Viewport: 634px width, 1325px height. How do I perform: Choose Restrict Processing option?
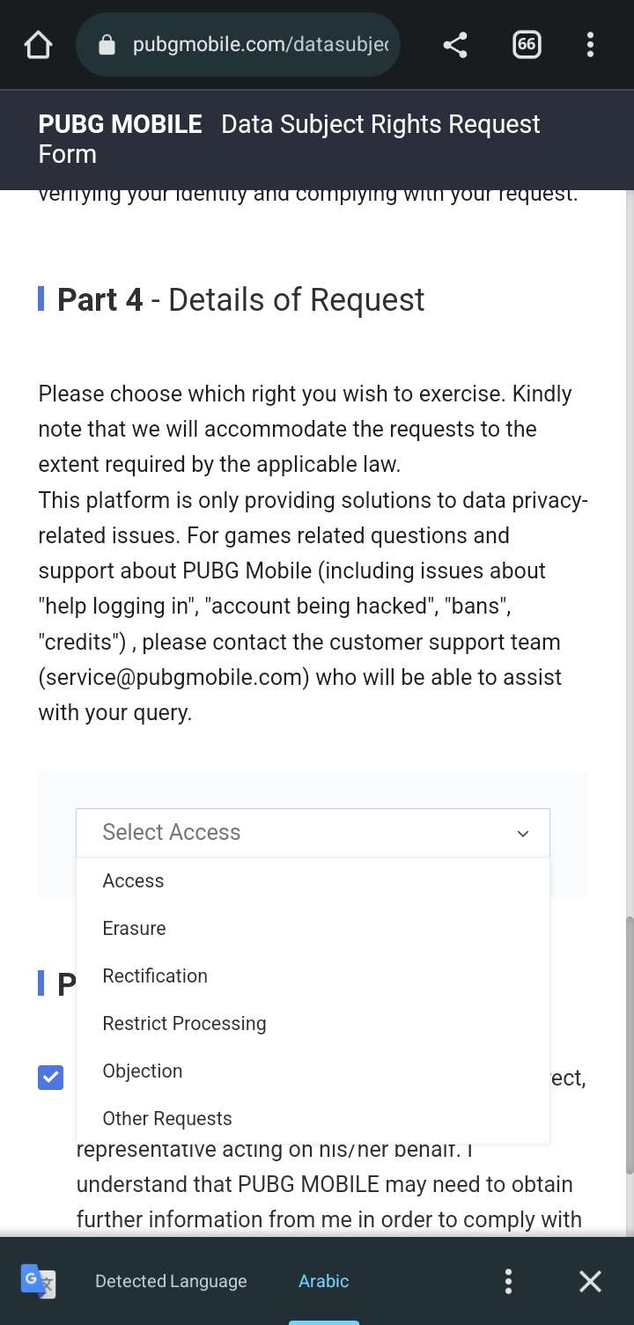pos(184,1023)
